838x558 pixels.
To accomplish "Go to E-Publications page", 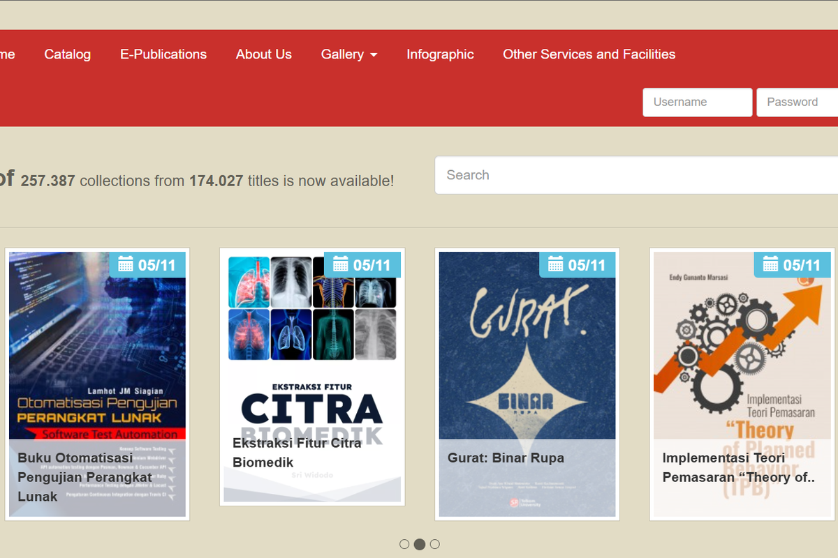I will pos(163,54).
